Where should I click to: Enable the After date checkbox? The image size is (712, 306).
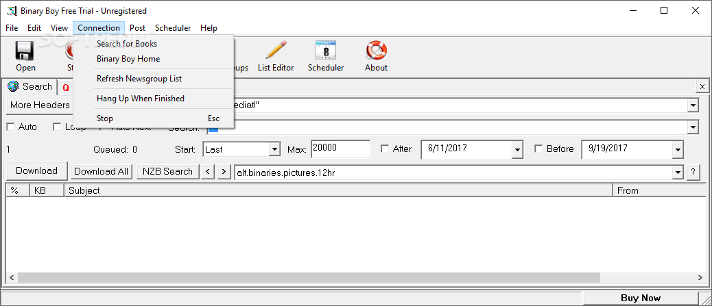[x=385, y=149]
